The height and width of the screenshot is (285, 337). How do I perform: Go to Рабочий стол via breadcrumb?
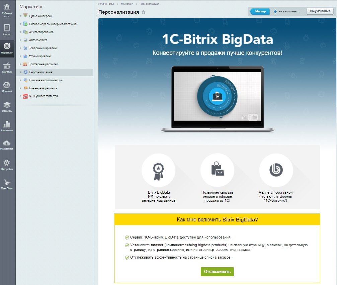[x=106, y=4]
